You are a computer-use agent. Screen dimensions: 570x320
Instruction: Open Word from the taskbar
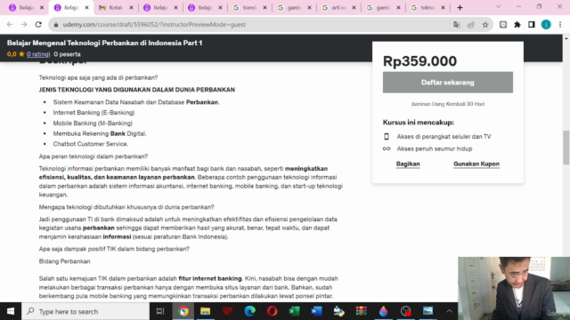pos(317,311)
